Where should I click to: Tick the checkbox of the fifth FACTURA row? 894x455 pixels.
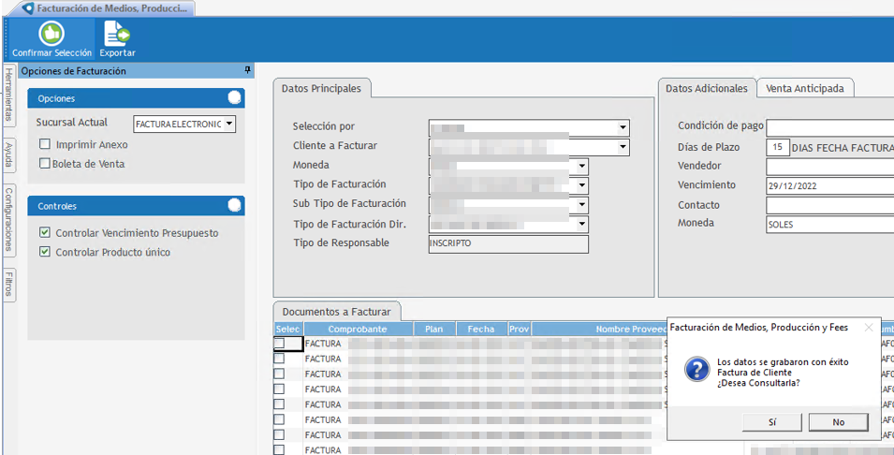tap(279, 404)
